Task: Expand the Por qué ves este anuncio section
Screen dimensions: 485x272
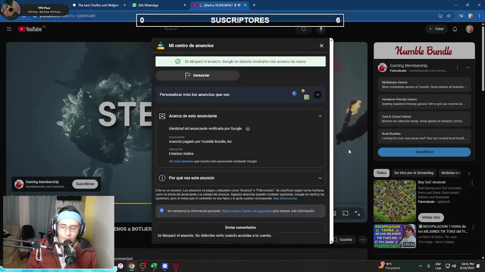Action: click(320, 178)
